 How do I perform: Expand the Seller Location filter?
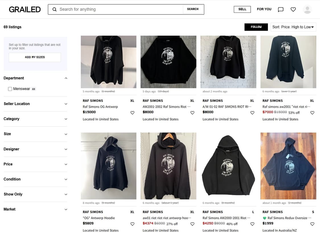point(35,104)
